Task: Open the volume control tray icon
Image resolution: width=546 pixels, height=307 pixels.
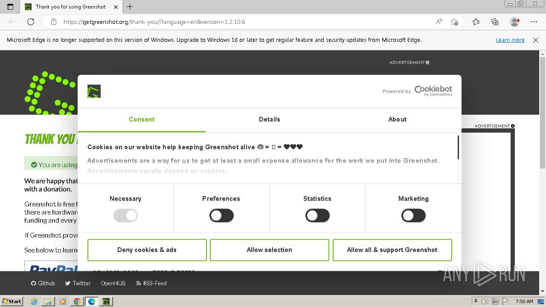Action: click(485, 301)
